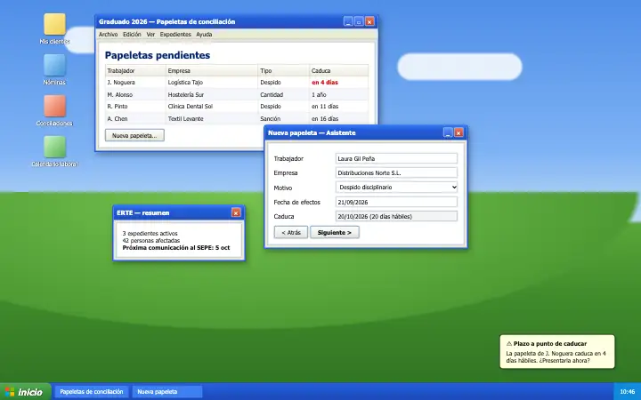Open the Ver menu

pyautogui.click(x=150, y=35)
